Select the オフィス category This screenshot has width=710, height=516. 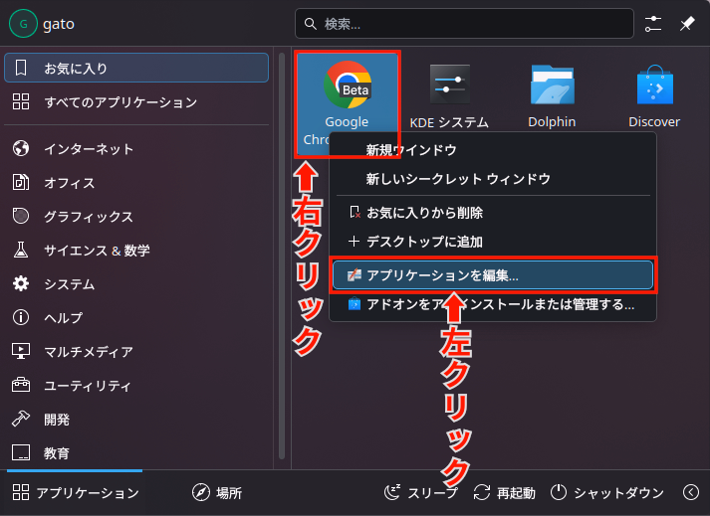tap(136, 182)
